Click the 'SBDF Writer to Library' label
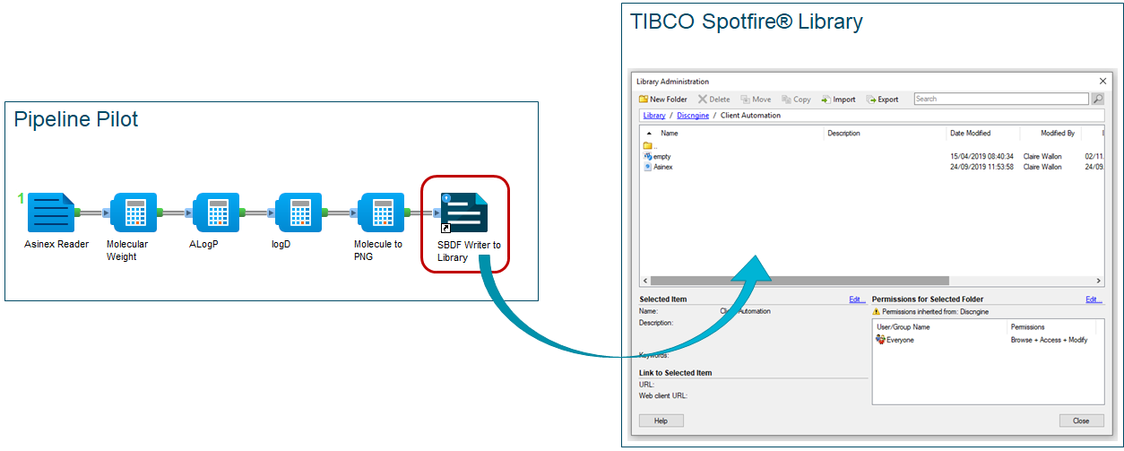Screen dimensions: 1124x451 [x=469, y=250]
